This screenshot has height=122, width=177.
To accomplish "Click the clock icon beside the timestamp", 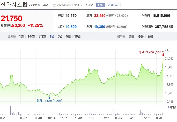I will pyautogui.click(x=55, y=5).
